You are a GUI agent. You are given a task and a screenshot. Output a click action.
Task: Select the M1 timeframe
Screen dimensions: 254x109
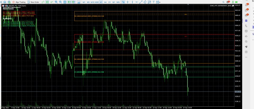tap(84, 2)
